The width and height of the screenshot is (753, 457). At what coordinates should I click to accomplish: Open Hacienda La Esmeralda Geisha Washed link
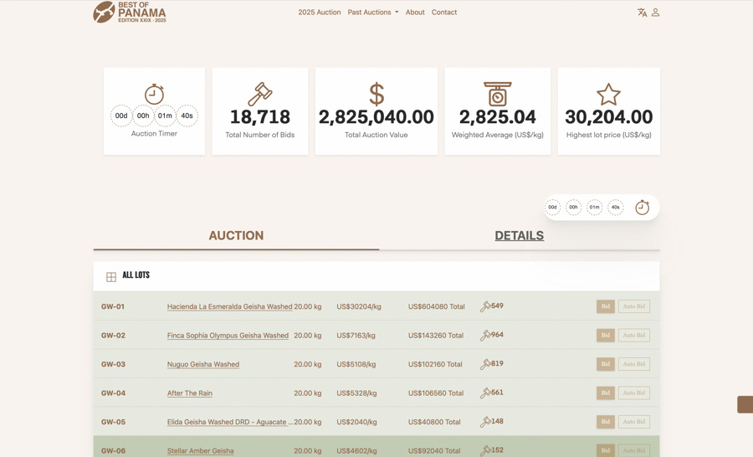[x=229, y=307]
